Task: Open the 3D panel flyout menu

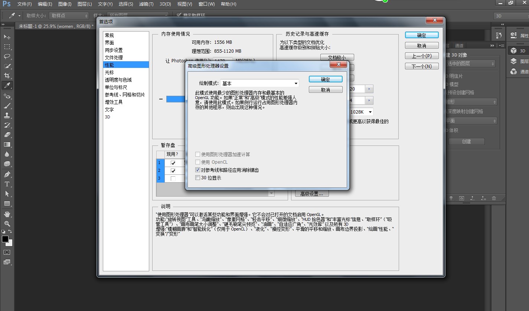Action: click(x=502, y=45)
